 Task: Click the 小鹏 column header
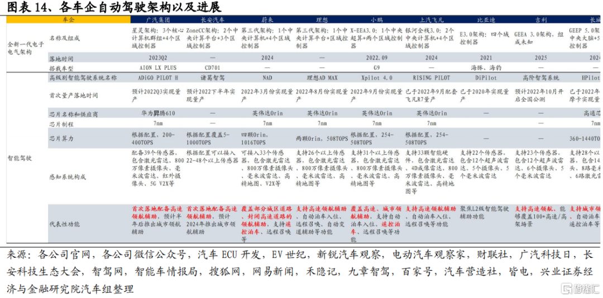[377, 19]
